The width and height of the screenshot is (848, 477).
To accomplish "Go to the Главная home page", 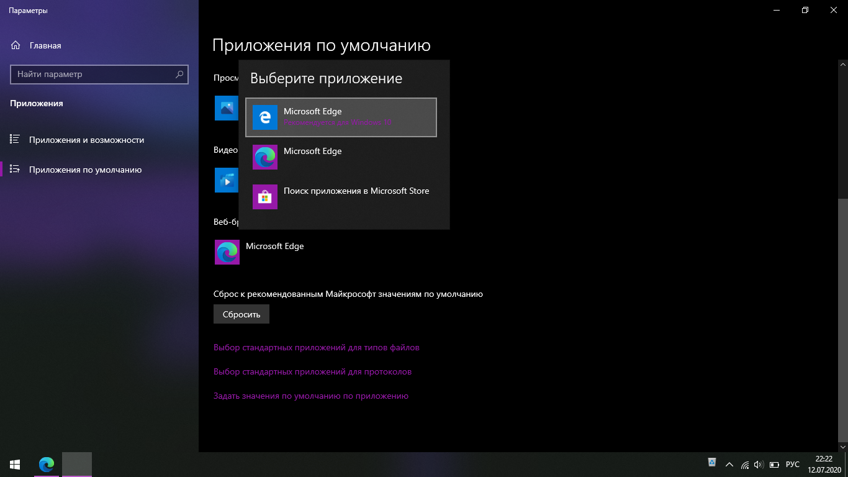I will [36, 45].
